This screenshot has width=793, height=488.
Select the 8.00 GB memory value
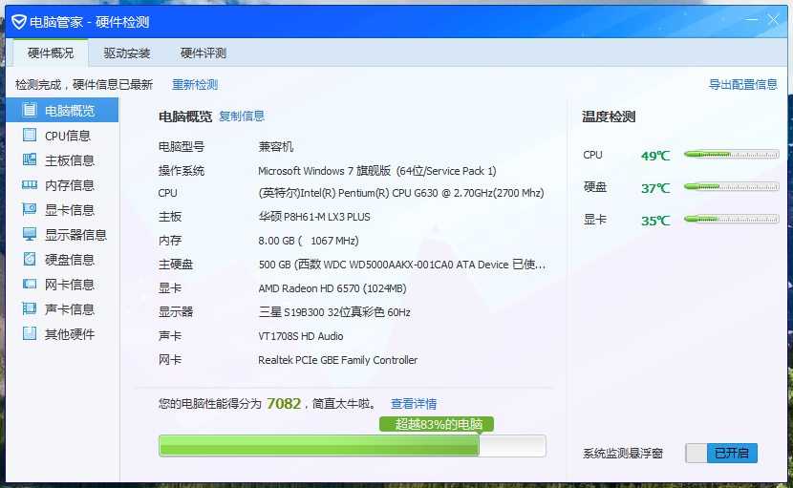click(309, 241)
